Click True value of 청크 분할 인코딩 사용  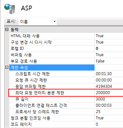(x=99, y=118)
